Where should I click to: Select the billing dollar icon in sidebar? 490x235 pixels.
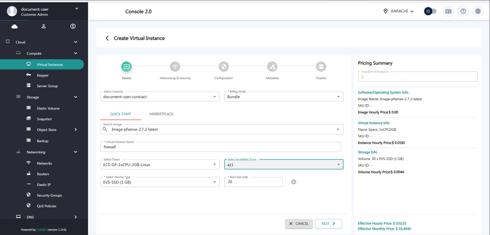(73, 26)
